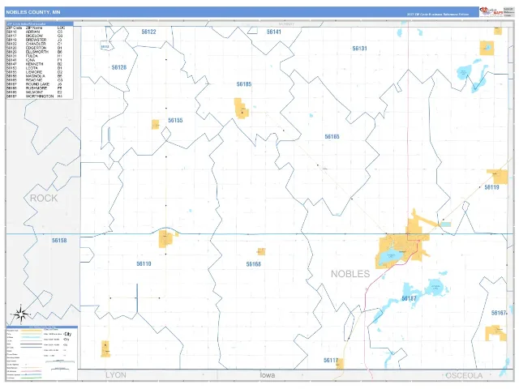Click ZIP label 56110 on map
The width and height of the screenshot is (519, 389).
[144, 263]
